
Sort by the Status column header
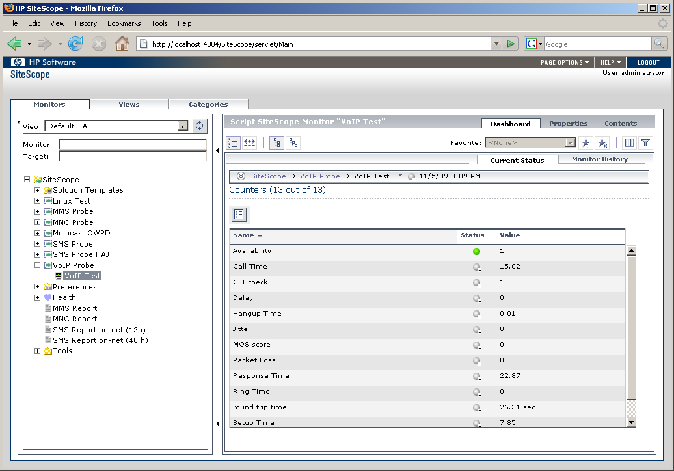point(476,235)
